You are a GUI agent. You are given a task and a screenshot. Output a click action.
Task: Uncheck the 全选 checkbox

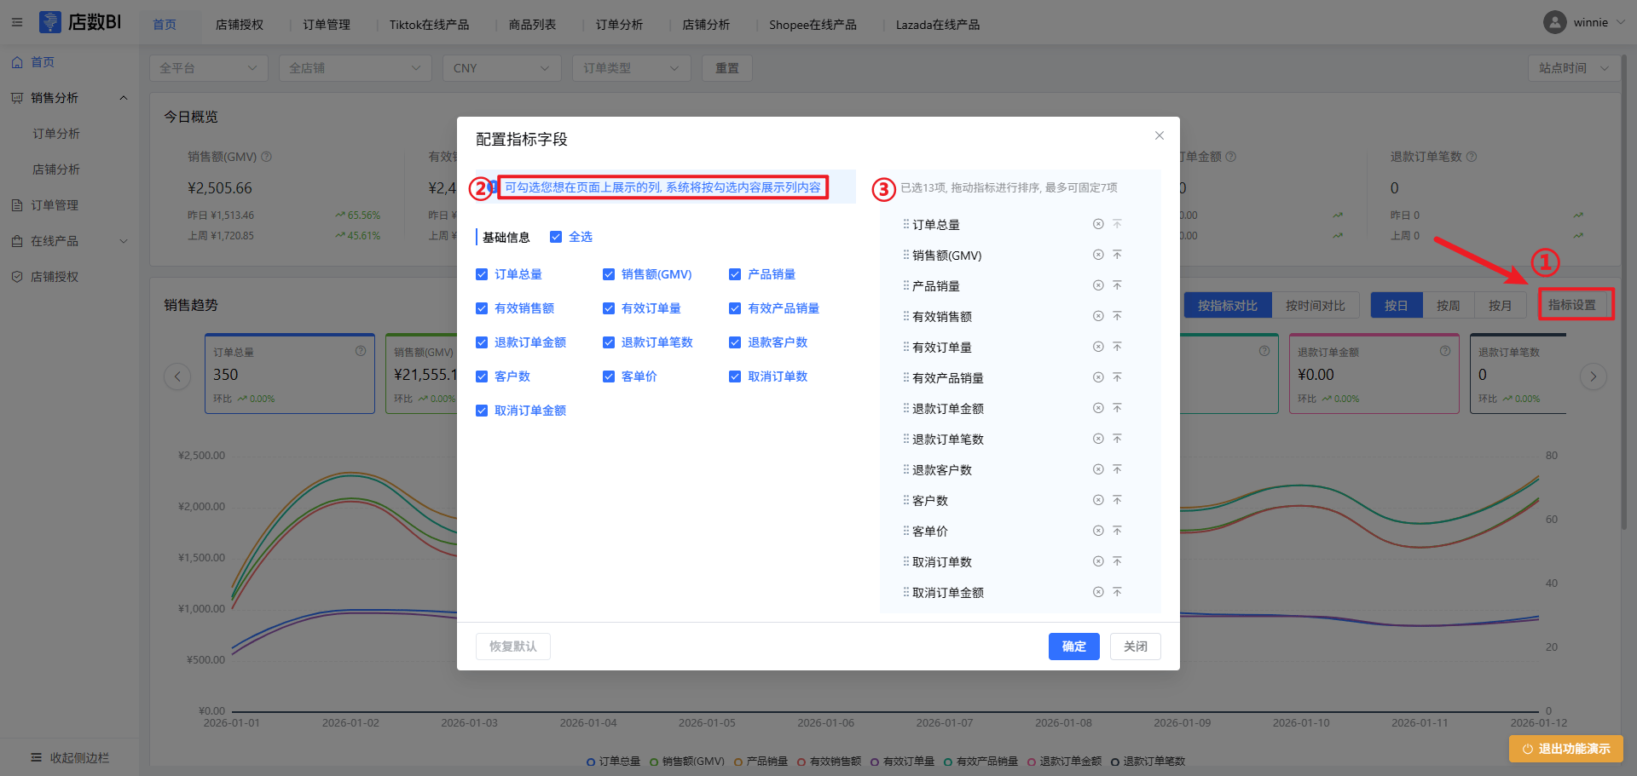pos(556,237)
